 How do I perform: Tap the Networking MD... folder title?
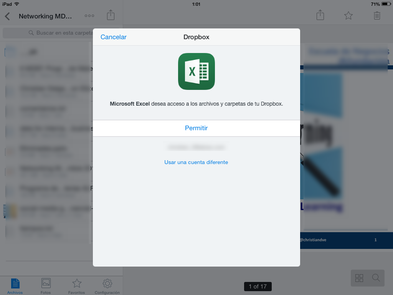pos(45,16)
